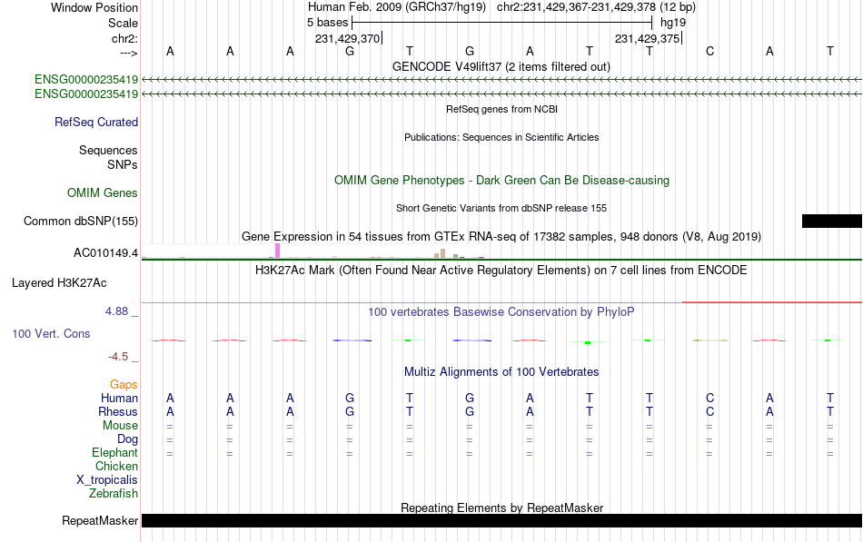
Task: Click the Layered H3K27Ac track label
Action: pos(59,283)
